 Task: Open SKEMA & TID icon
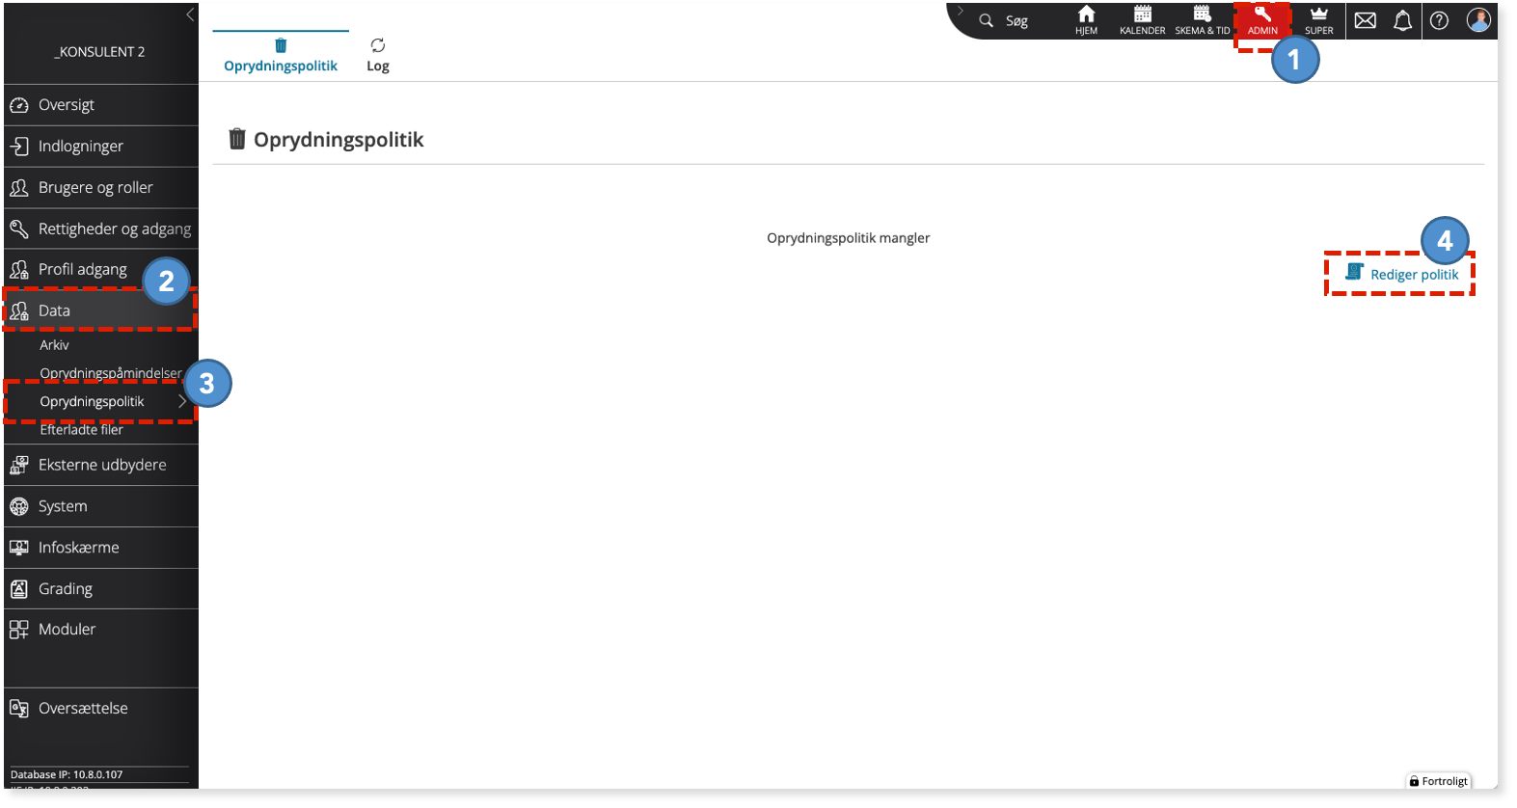[1202, 20]
